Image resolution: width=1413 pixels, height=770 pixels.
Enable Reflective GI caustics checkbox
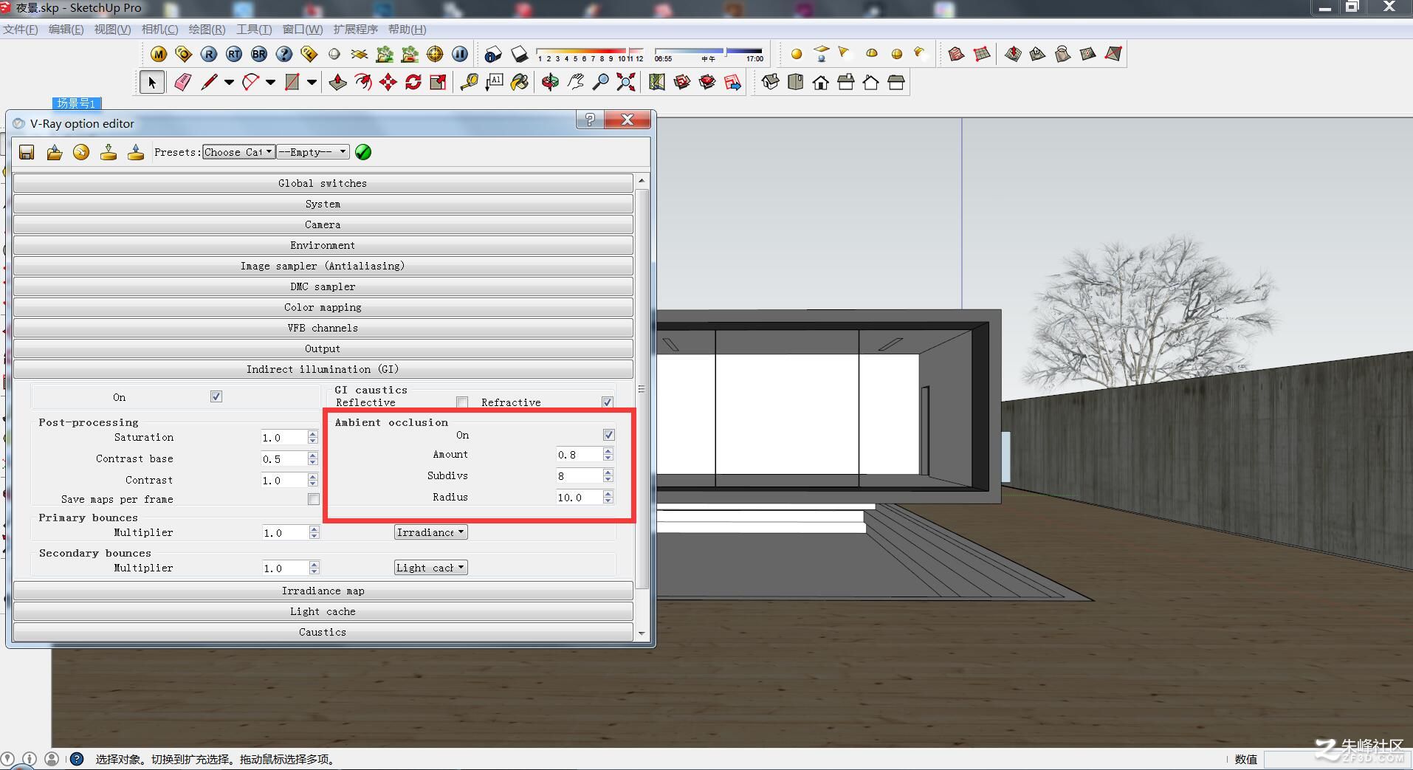pos(462,402)
